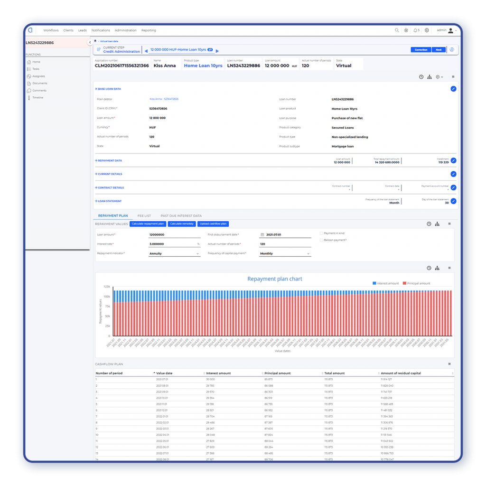The height and width of the screenshot is (486, 486).
Task: Open the notifications bell icon
Action: coord(416,30)
